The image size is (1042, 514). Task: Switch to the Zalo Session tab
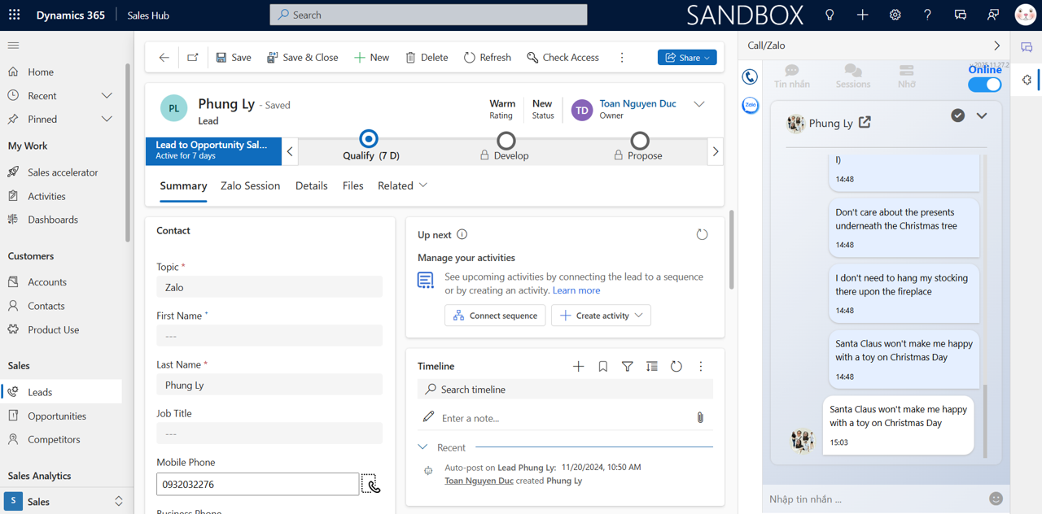coord(250,186)
